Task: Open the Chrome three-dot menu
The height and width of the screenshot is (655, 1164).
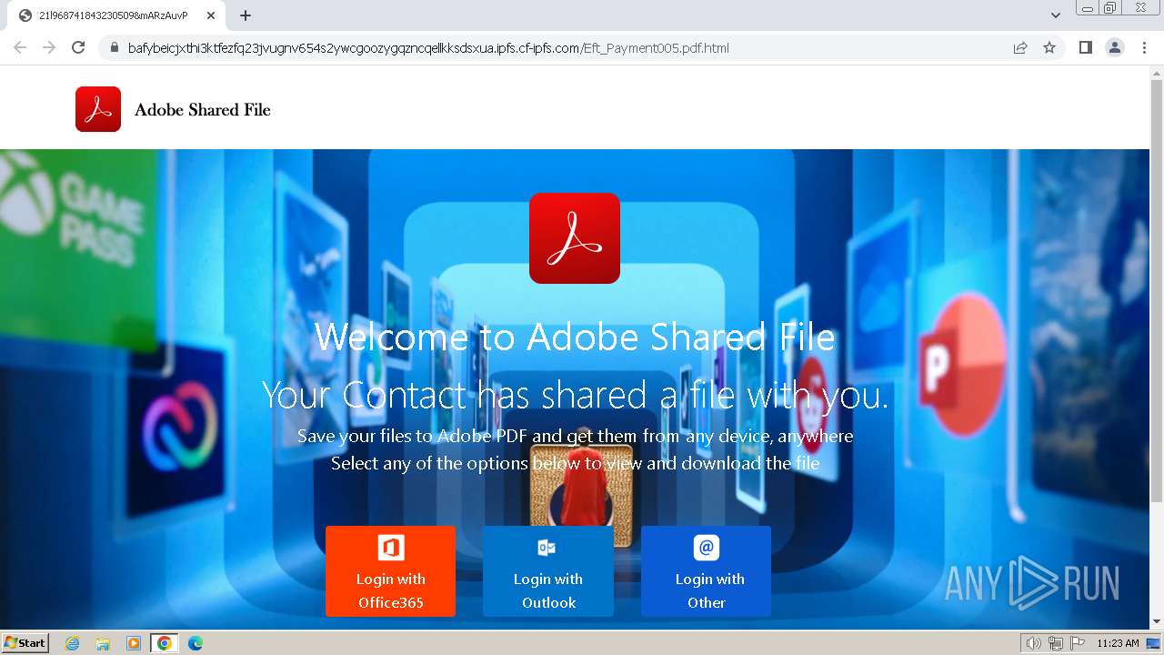Action: point(1144,48)
